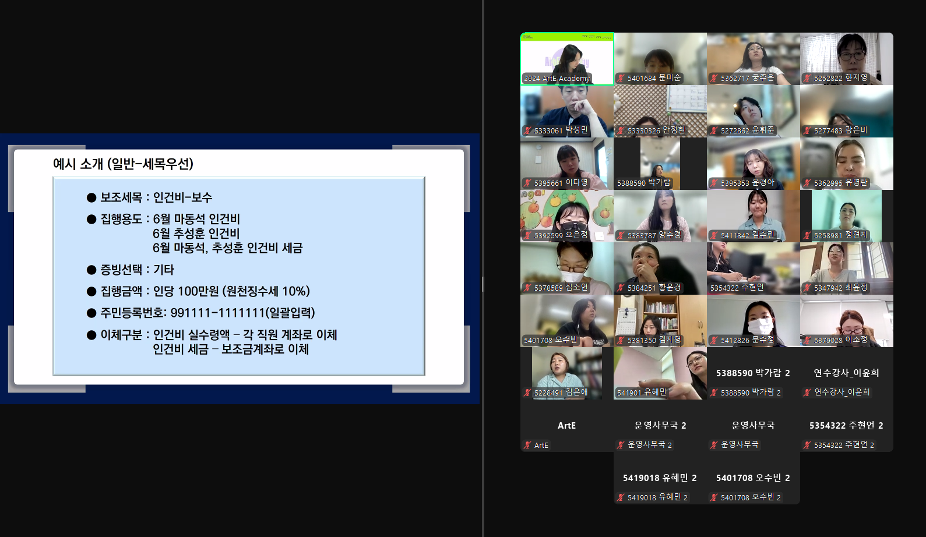Select the muted mic icon beside 5411842 김수린
Viewport: 926px width, 537px height.
(x=714, y=235)
